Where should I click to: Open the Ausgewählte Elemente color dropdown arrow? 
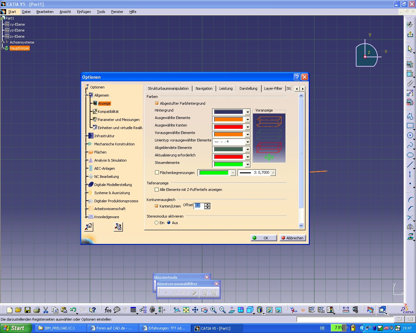248,119
